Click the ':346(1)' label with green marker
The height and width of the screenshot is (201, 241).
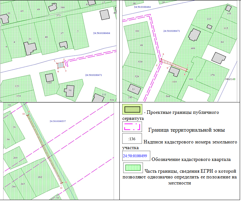point(230,79)
